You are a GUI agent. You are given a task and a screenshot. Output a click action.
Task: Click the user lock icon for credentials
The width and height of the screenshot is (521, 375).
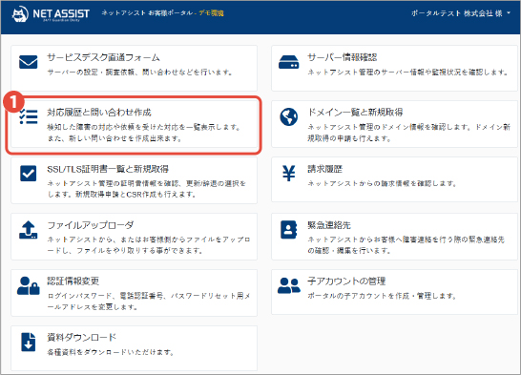point(29,285)
